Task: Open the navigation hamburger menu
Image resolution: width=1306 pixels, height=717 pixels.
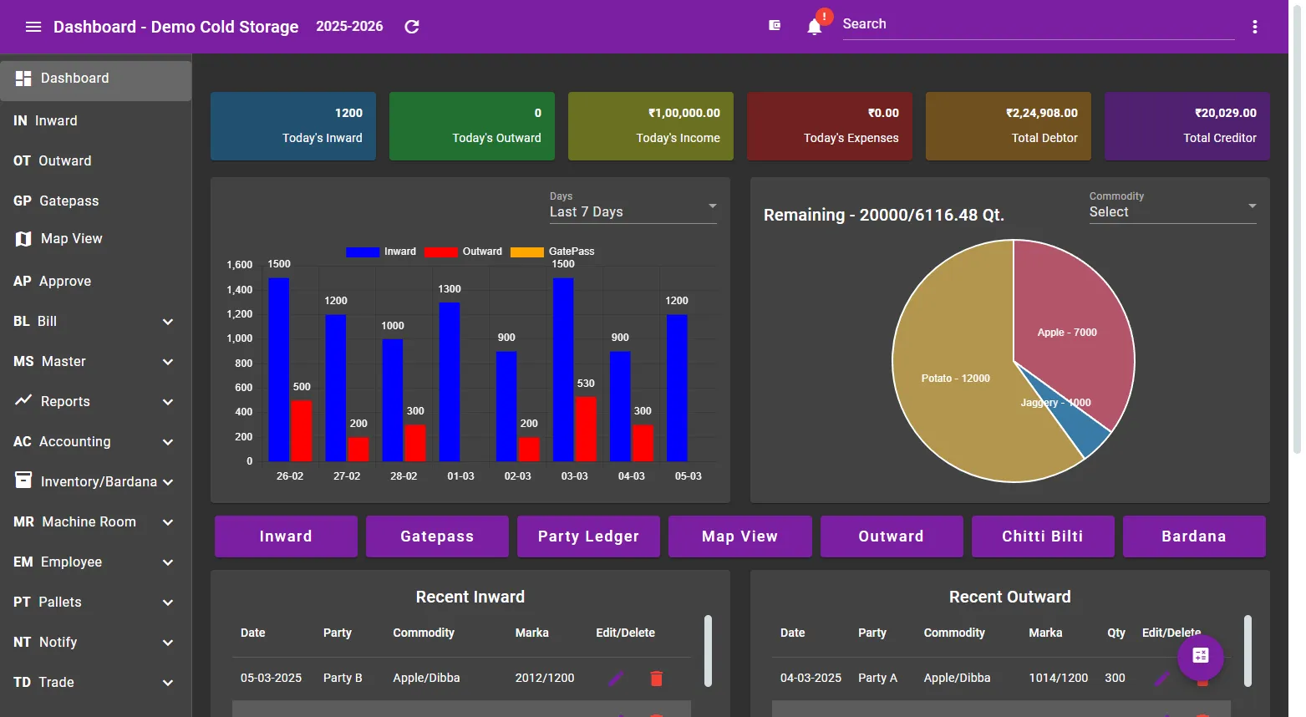Action: coord(33,26)
